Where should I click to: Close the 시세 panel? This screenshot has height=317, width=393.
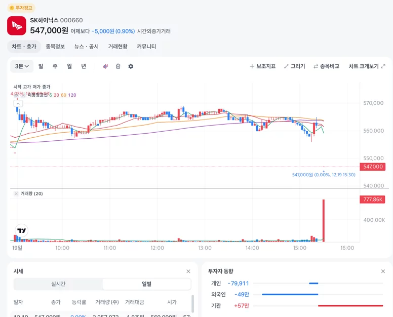tap(188, 271)
